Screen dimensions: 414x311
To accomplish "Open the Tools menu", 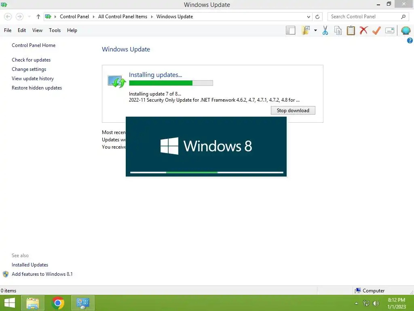I will (55, 30).
